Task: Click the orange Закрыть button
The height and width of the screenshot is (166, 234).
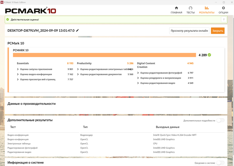Action: (x=217, y=31)
